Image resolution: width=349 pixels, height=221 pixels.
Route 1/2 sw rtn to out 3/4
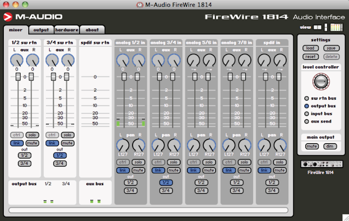click(24, 163)
